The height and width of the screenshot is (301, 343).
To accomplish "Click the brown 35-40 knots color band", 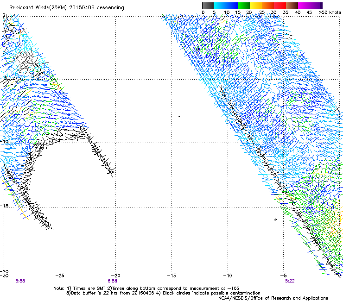I will point(292,6).
